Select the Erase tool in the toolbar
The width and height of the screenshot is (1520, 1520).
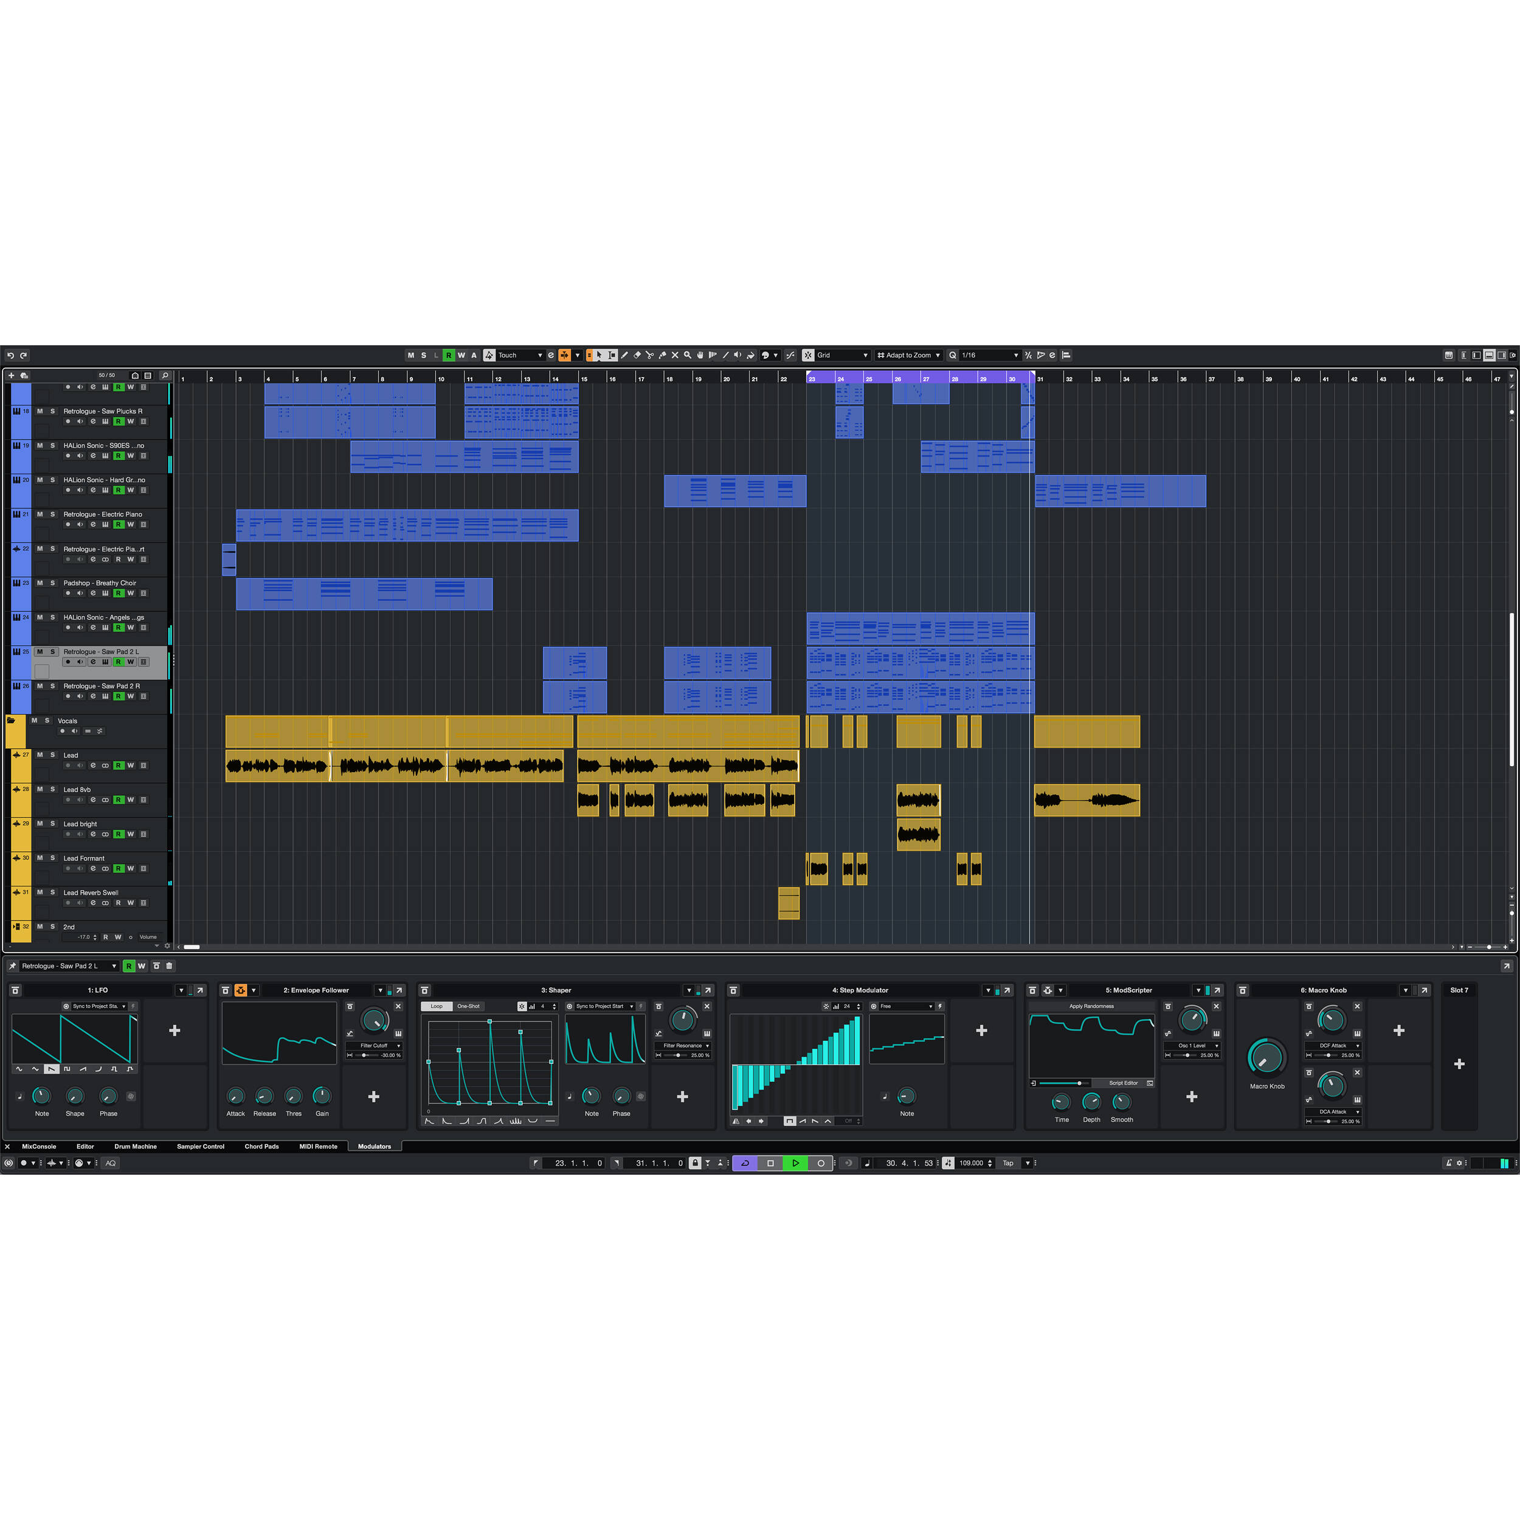tap(638, 355)
